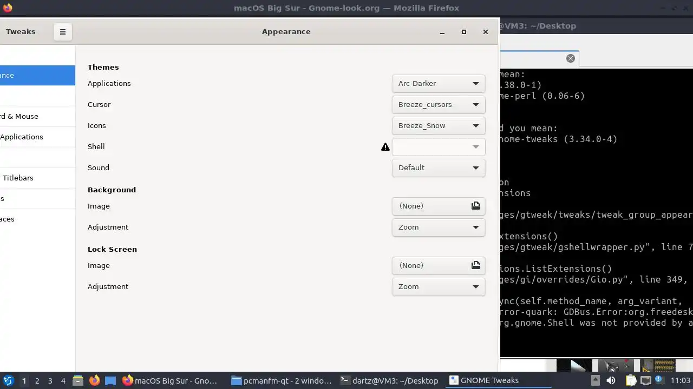Click the Firefox logo in the top title bar
This screenshot has height=389, width=693.
[x=7, y=8]
